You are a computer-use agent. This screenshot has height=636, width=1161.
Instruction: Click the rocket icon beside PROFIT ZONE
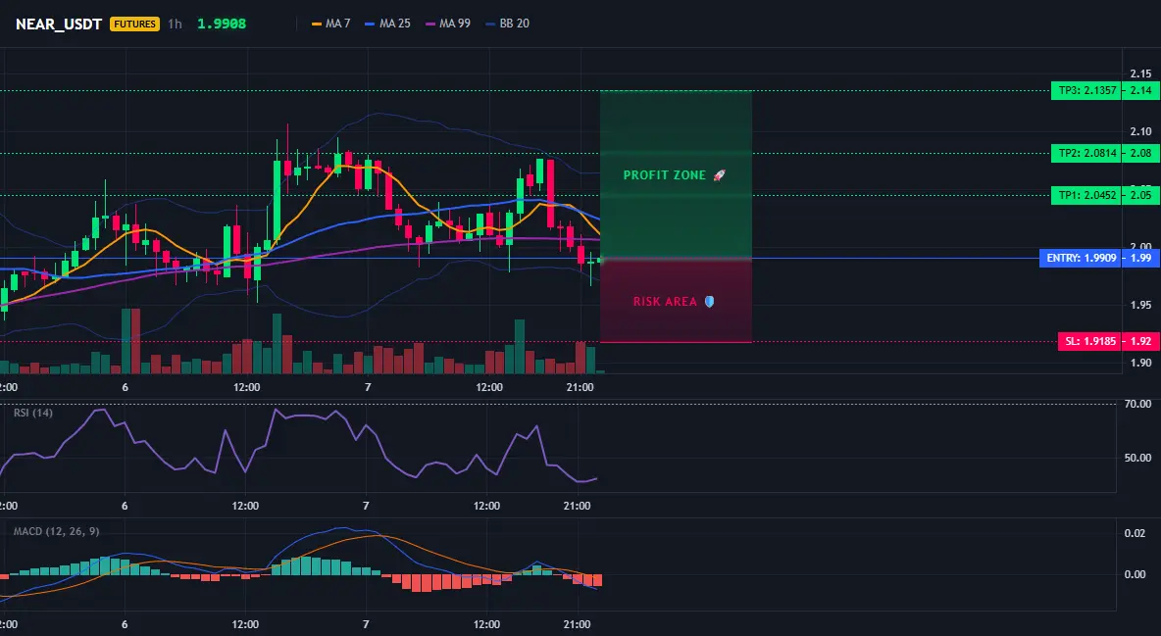[719, 175]
